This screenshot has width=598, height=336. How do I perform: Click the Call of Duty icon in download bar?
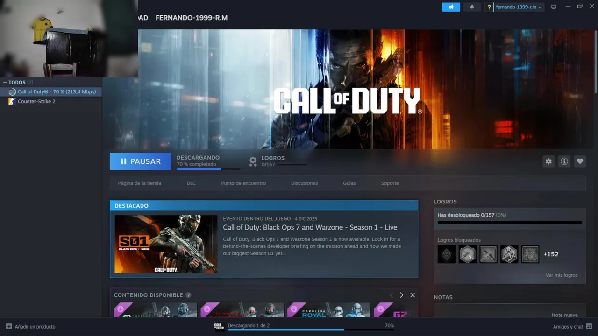[219, 327]
